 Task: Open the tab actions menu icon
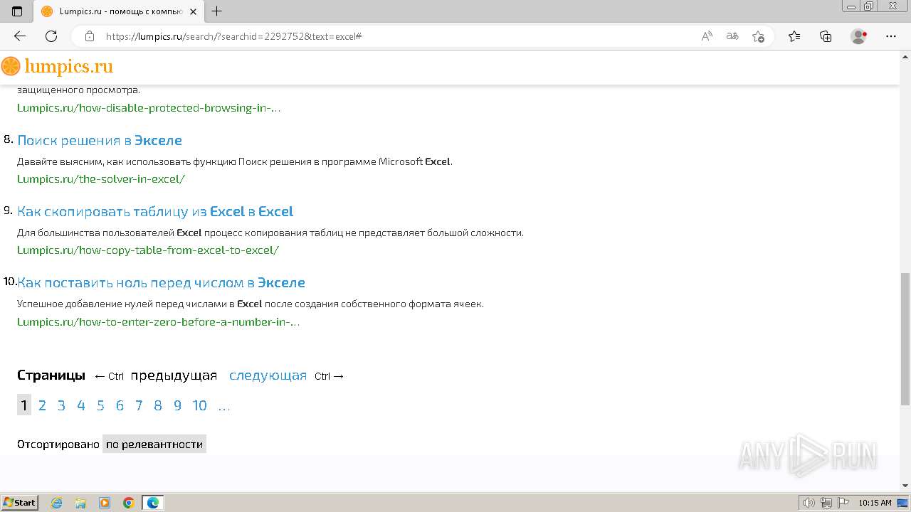17,11
